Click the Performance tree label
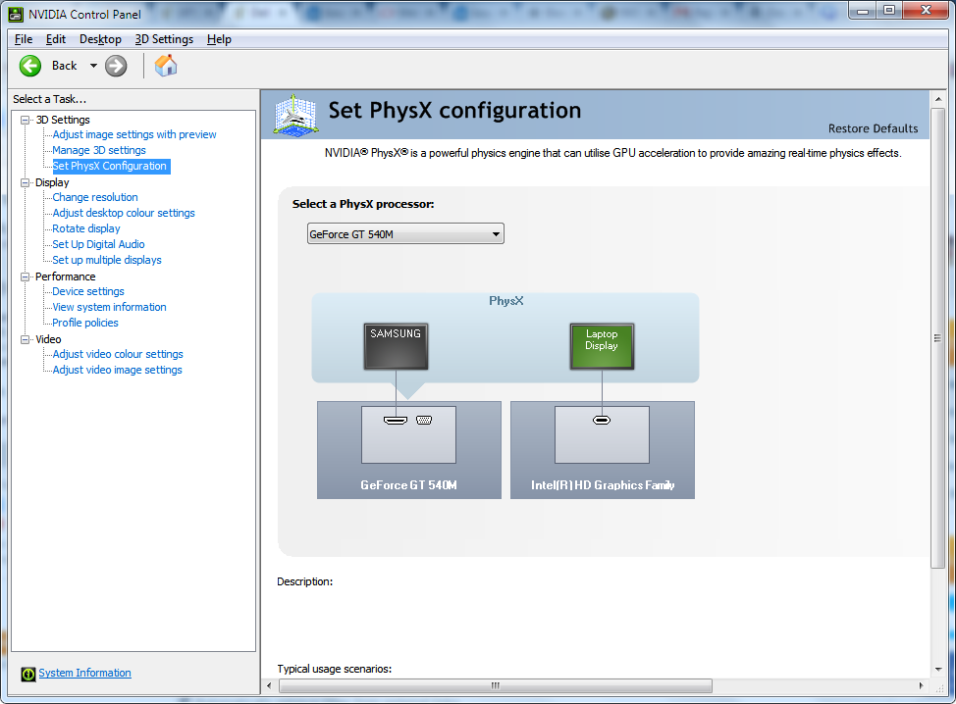This screenshot has height=704, width=956. (x=65, y=277)
